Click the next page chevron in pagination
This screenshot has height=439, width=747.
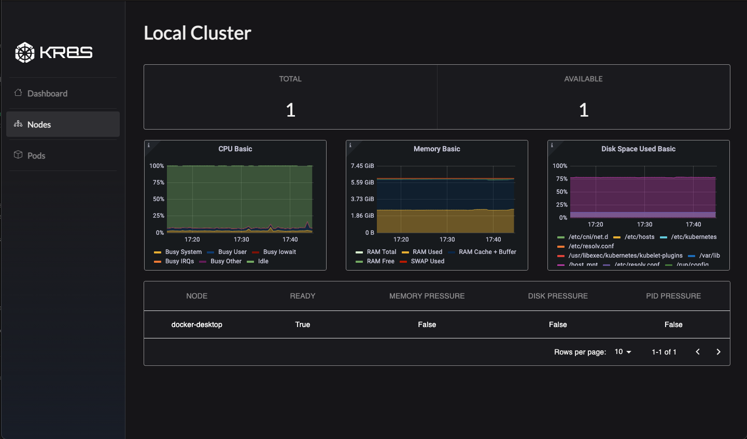coord(718,351)
